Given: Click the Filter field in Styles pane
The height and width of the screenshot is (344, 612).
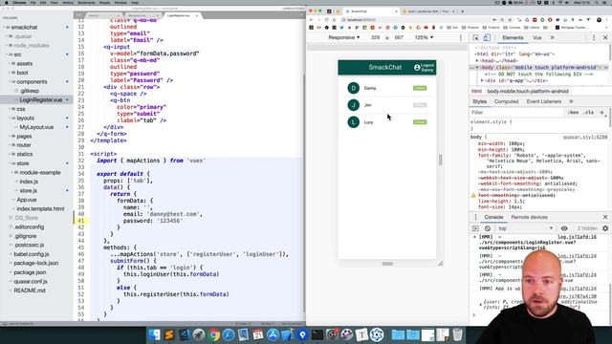Looking at the screenshot, I should pyautogui.click(x=517, y=113).
